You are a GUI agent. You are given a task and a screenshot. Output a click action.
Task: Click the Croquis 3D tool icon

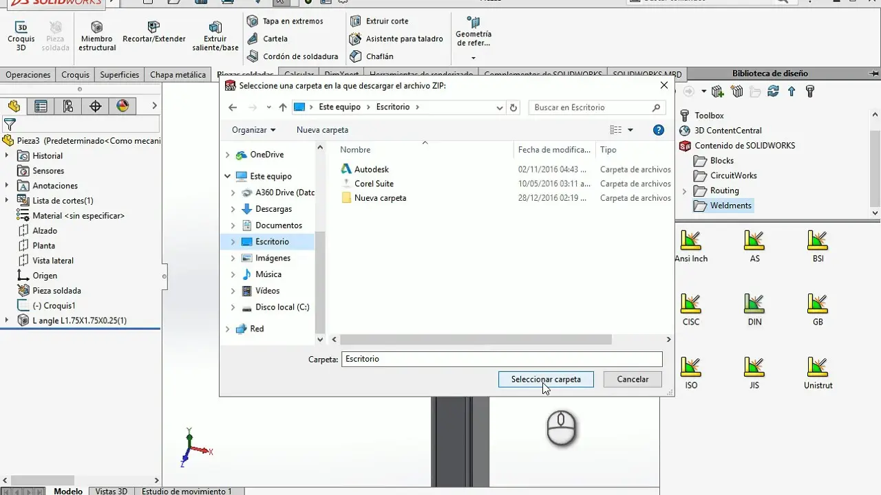click(x=21, y=28)
